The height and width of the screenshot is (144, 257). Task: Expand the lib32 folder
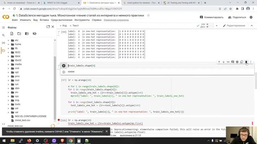point(8,52)
